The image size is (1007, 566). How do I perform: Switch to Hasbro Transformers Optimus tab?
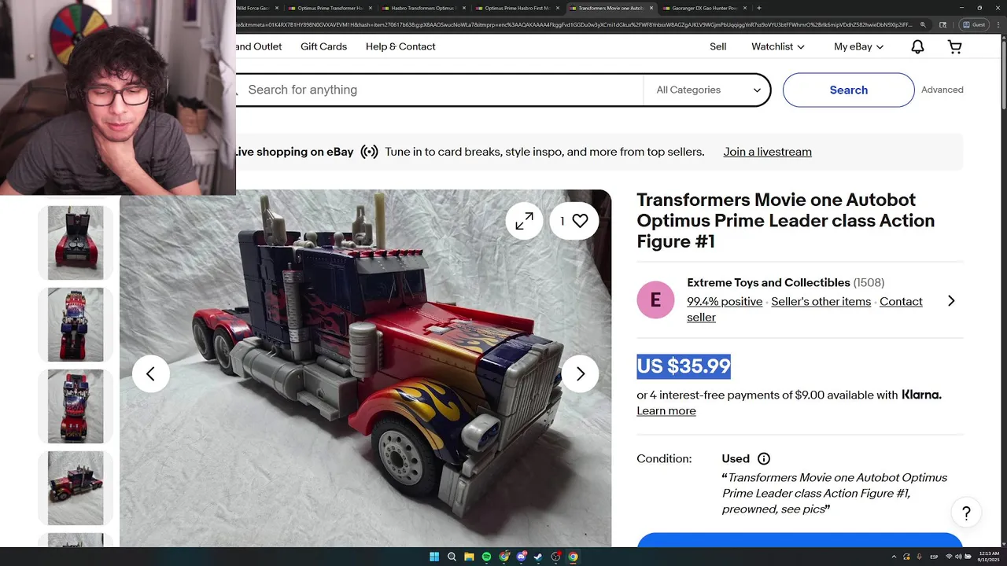[423, 8]
